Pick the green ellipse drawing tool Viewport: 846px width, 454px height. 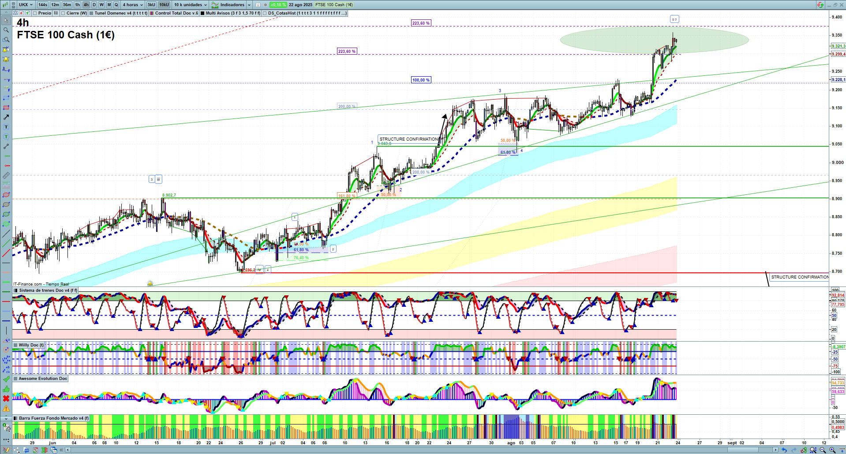click(x=6, y=214)
